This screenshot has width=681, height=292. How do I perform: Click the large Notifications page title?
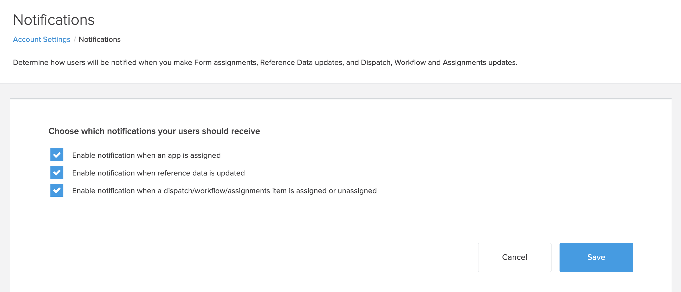pyautogui.click(x=54, y=20)
